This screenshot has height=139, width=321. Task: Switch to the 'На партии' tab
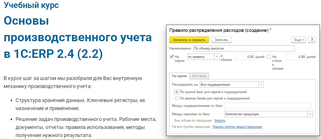click(179, 76)
